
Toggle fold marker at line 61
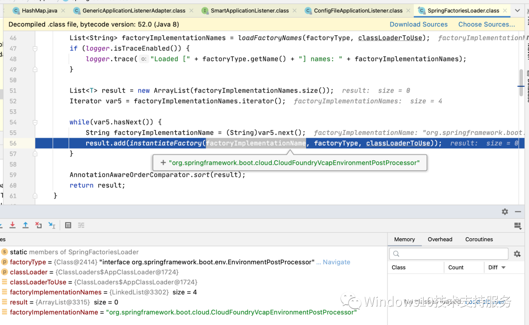click(x=35, y=196)
